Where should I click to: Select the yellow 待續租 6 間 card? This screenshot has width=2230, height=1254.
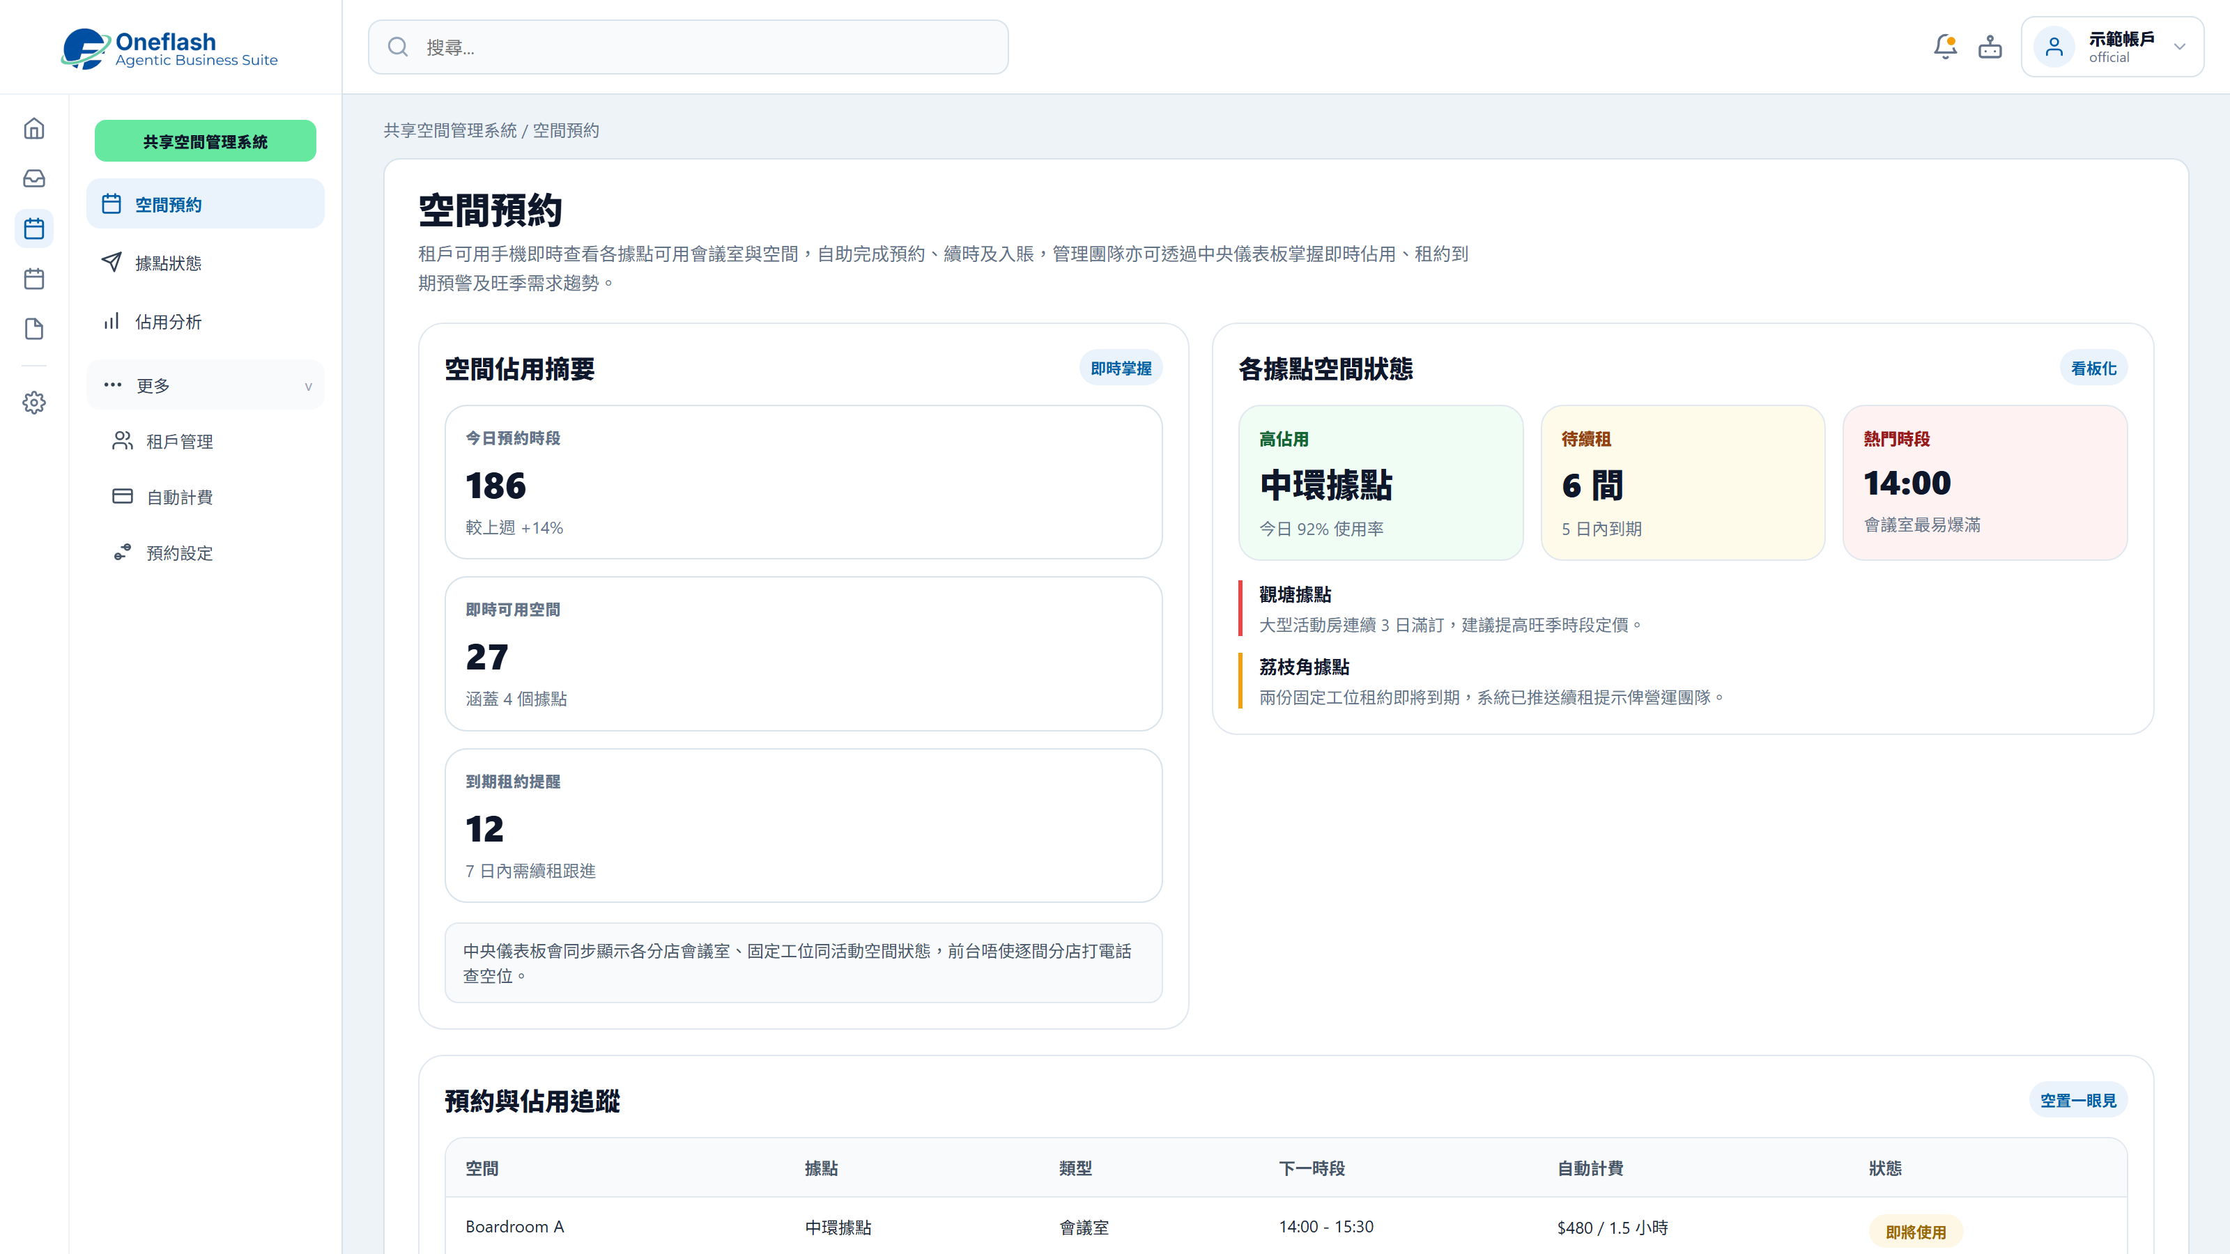[x=1683, y=483]
